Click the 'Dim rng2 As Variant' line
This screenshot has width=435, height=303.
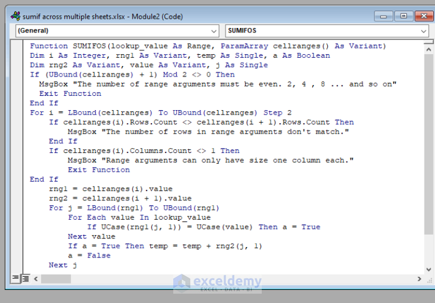pos(149,65)
